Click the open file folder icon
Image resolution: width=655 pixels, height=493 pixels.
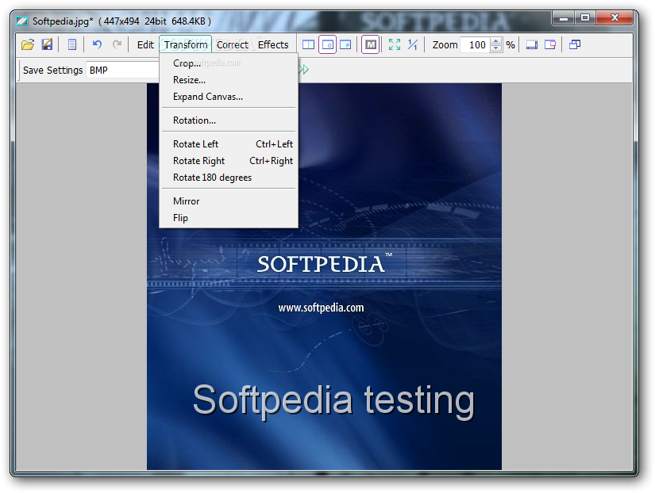pos(28,44)
